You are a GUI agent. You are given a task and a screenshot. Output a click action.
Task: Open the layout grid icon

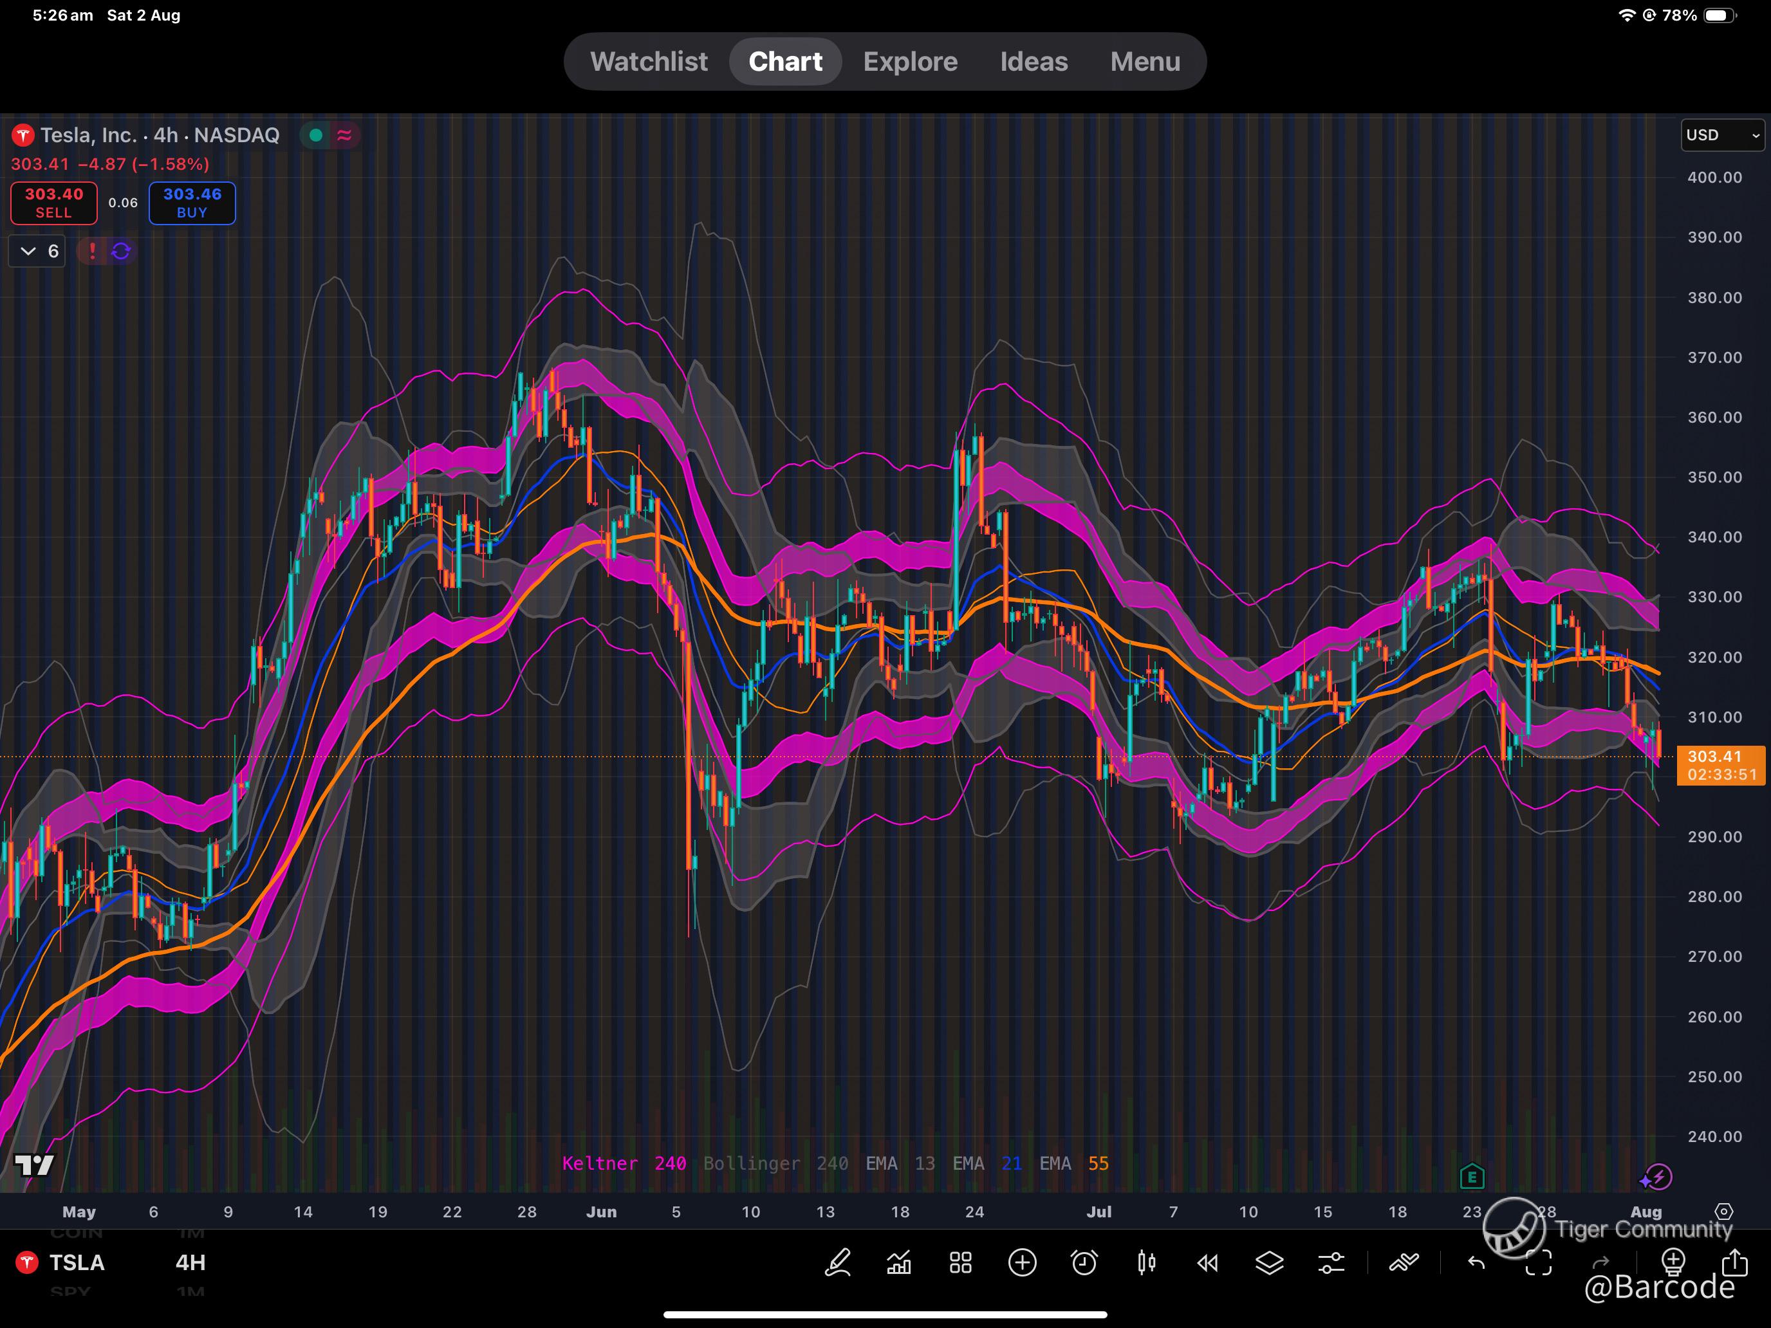tap(961, 1263)
